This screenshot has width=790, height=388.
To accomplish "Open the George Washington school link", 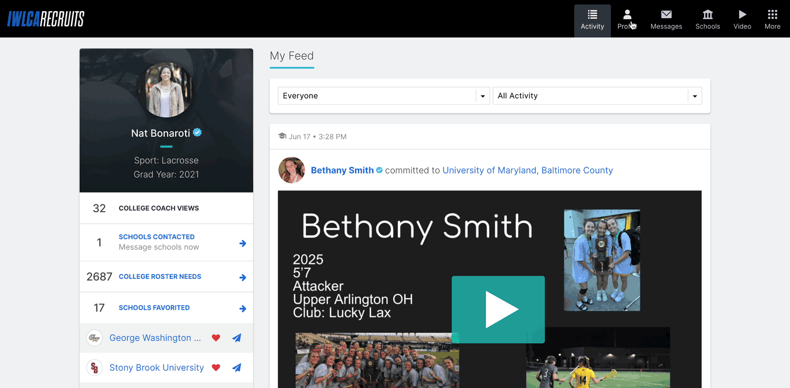I will (x=155, y=338).
